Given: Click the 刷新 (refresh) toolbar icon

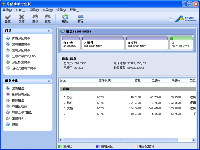Looking at the screenshot, I should 65,17.
